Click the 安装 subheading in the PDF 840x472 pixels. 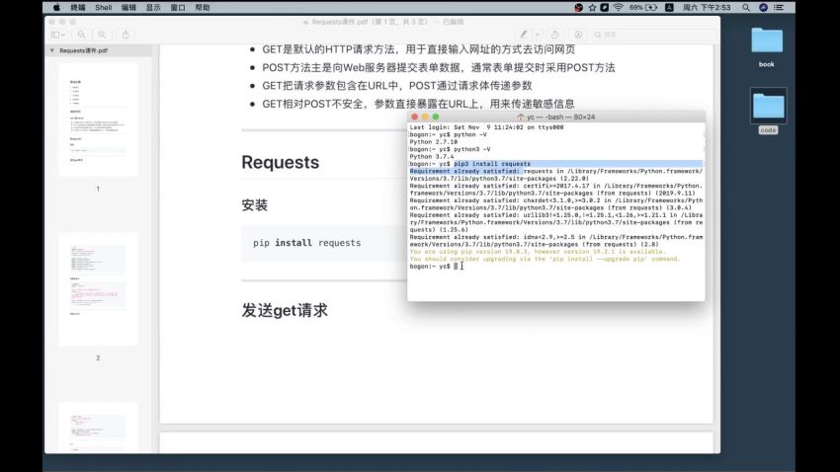coord(254,205)
